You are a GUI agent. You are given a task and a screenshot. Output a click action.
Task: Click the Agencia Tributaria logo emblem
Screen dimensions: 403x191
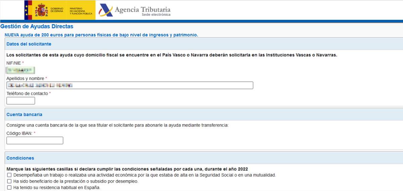pos(105,10)
